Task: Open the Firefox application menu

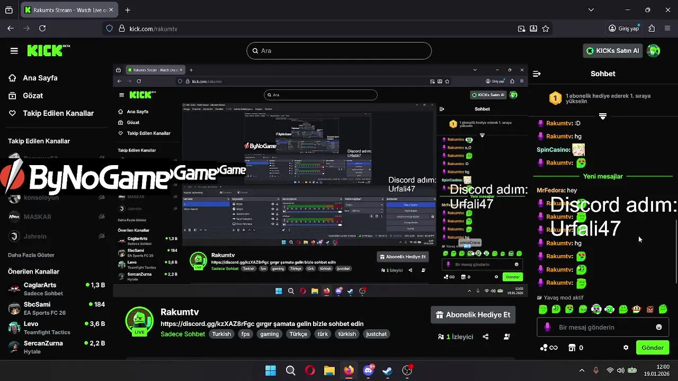Action: tap(667, 29)
